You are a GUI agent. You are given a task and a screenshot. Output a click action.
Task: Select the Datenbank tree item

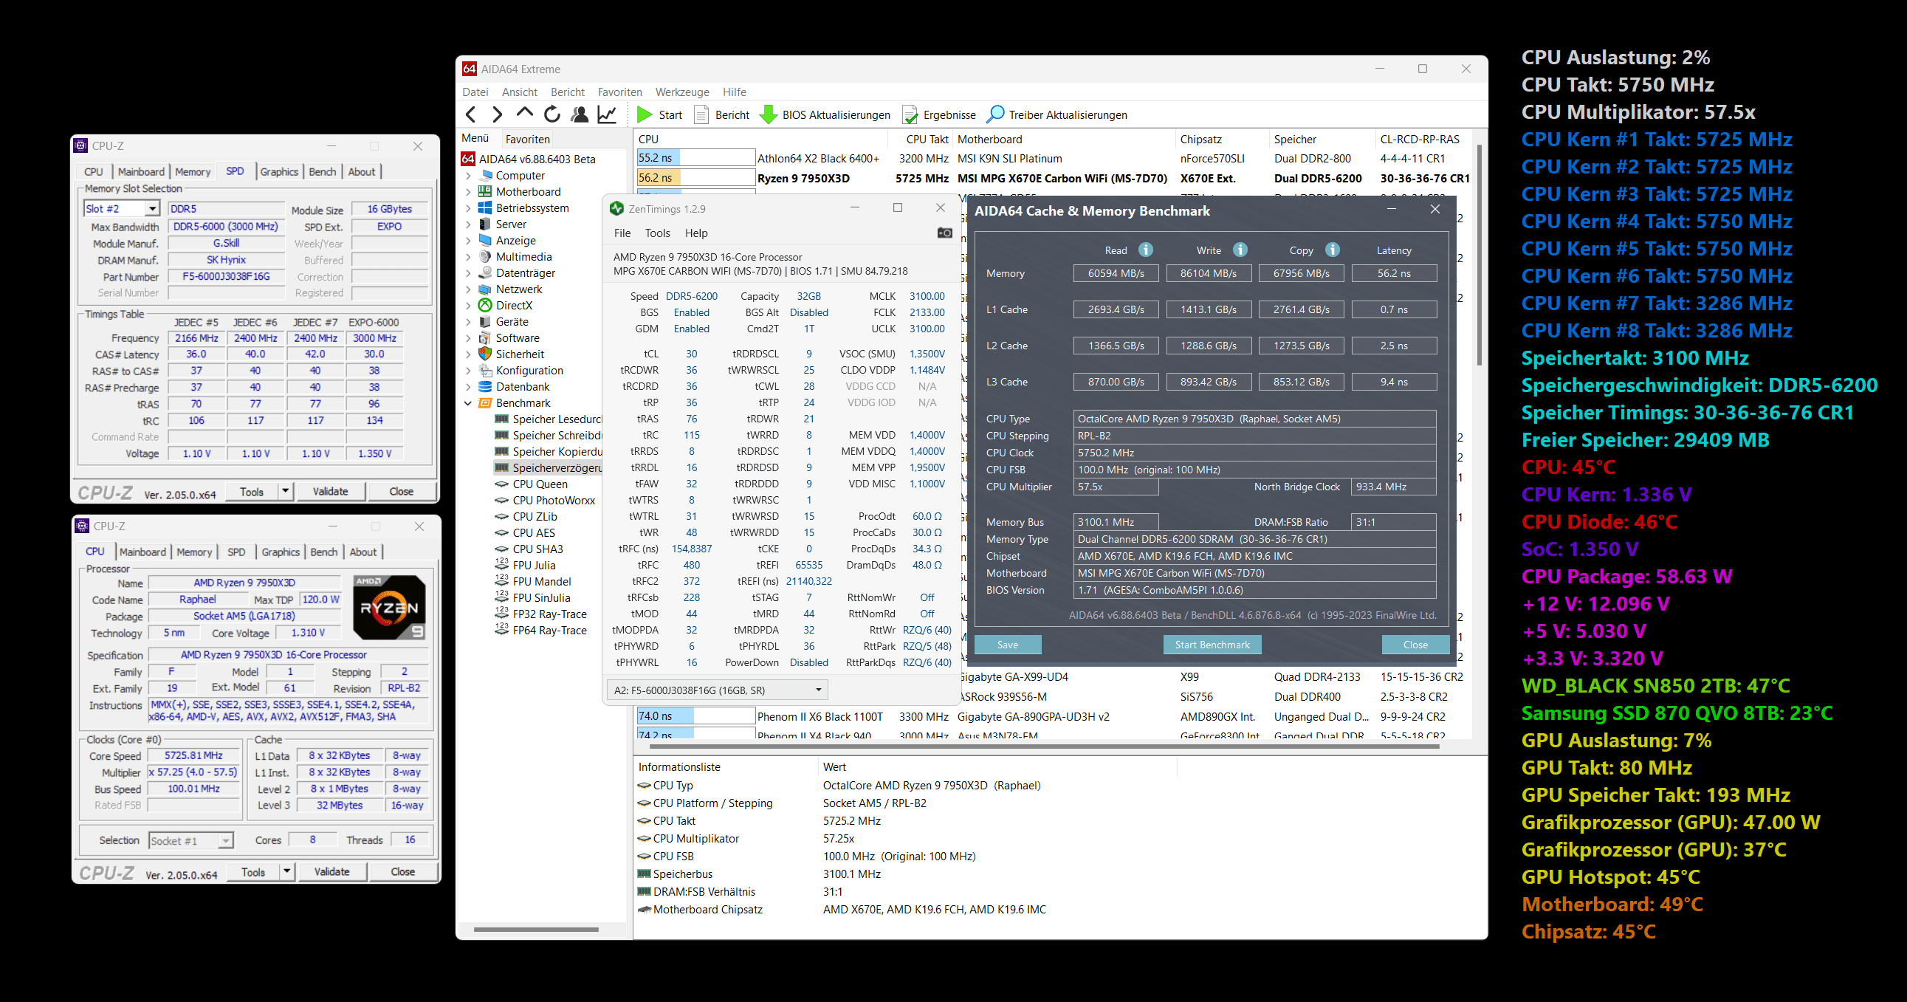tap(523, 387)
